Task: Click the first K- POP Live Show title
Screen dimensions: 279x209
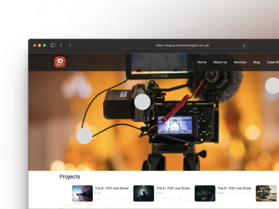Action: [x=112, y=188]
